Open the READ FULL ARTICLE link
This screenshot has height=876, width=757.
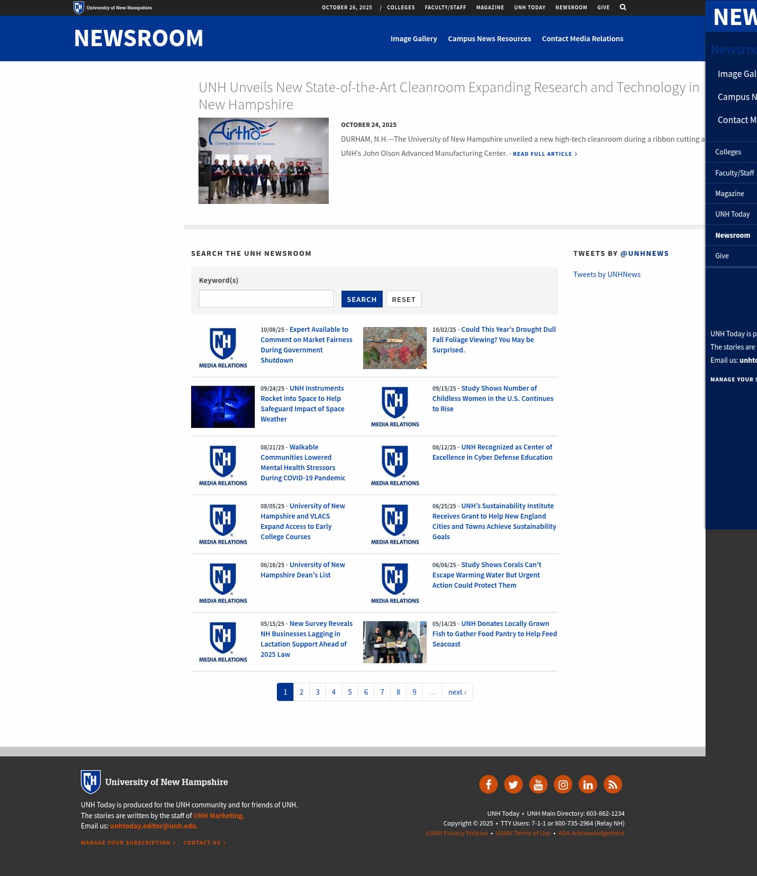tap(545, 154)
